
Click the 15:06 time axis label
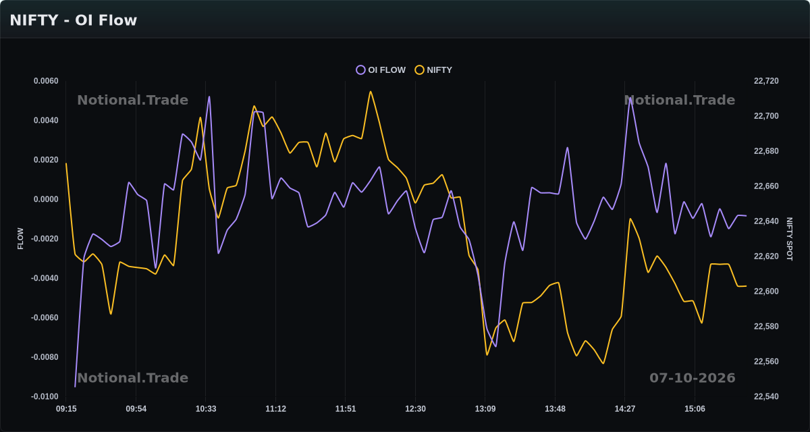[x=695, y=409]
